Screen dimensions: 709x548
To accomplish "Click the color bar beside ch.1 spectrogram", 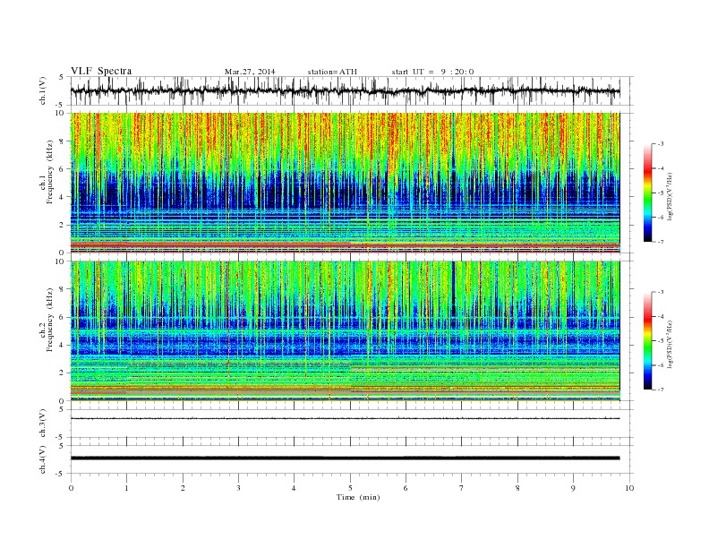I will (647, 193).
